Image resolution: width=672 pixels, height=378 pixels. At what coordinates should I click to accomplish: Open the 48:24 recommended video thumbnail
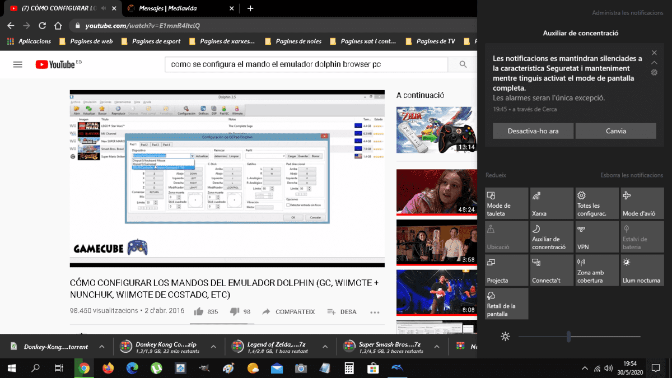pos(436,192)
